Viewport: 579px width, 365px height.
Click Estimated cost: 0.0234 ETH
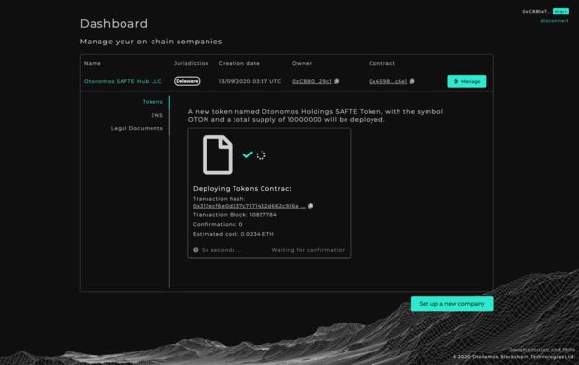(x=234, y=234)
